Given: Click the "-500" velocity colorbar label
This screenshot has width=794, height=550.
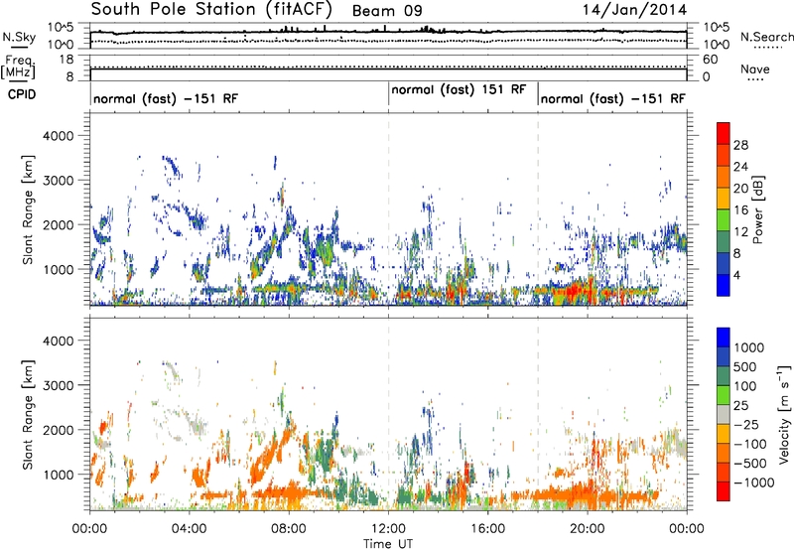Looking at the screenshot, I should click(x=749, y=464).
